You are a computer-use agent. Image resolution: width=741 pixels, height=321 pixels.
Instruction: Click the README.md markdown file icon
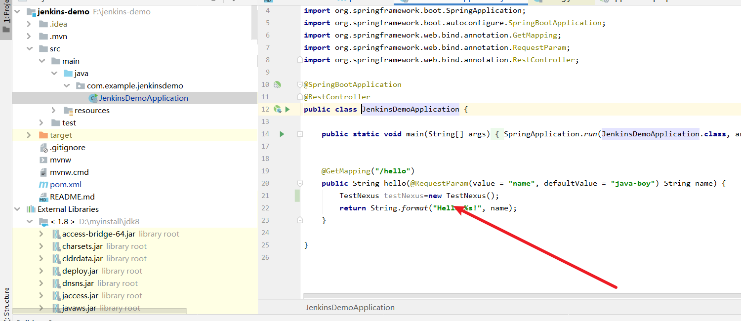pyautogui.click(x=43, y=197)
